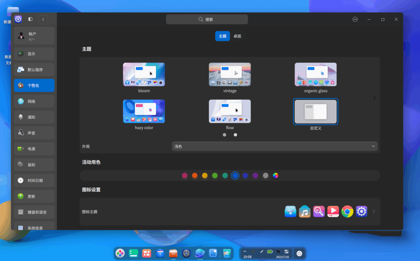Open 系统信息 system information section
The image size is (420, 261).
[34, 226]
